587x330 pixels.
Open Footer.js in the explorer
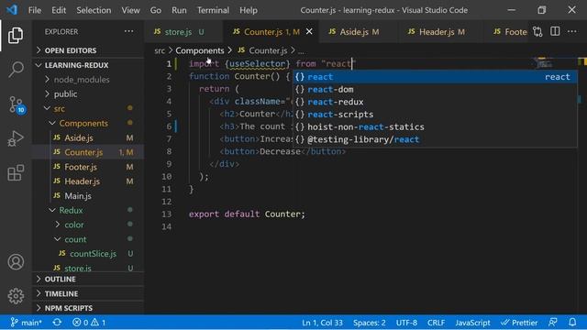click(x=88, y=167)
